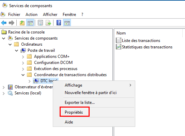This screenshot has width=185, height=136.
Task: Toggle the Show/Hide action pane icon
Action: pos(67,23)
